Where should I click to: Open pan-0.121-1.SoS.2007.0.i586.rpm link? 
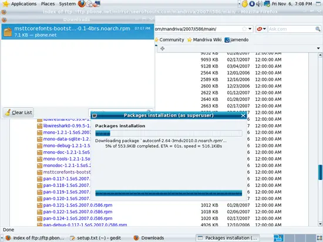click(78, 205)
